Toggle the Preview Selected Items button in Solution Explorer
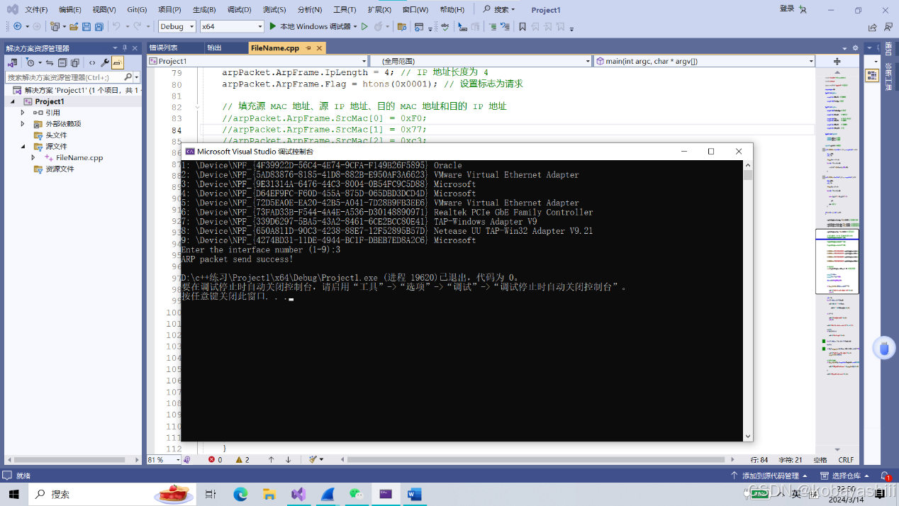This screenshot has width=899, height=506. [118, 62]
